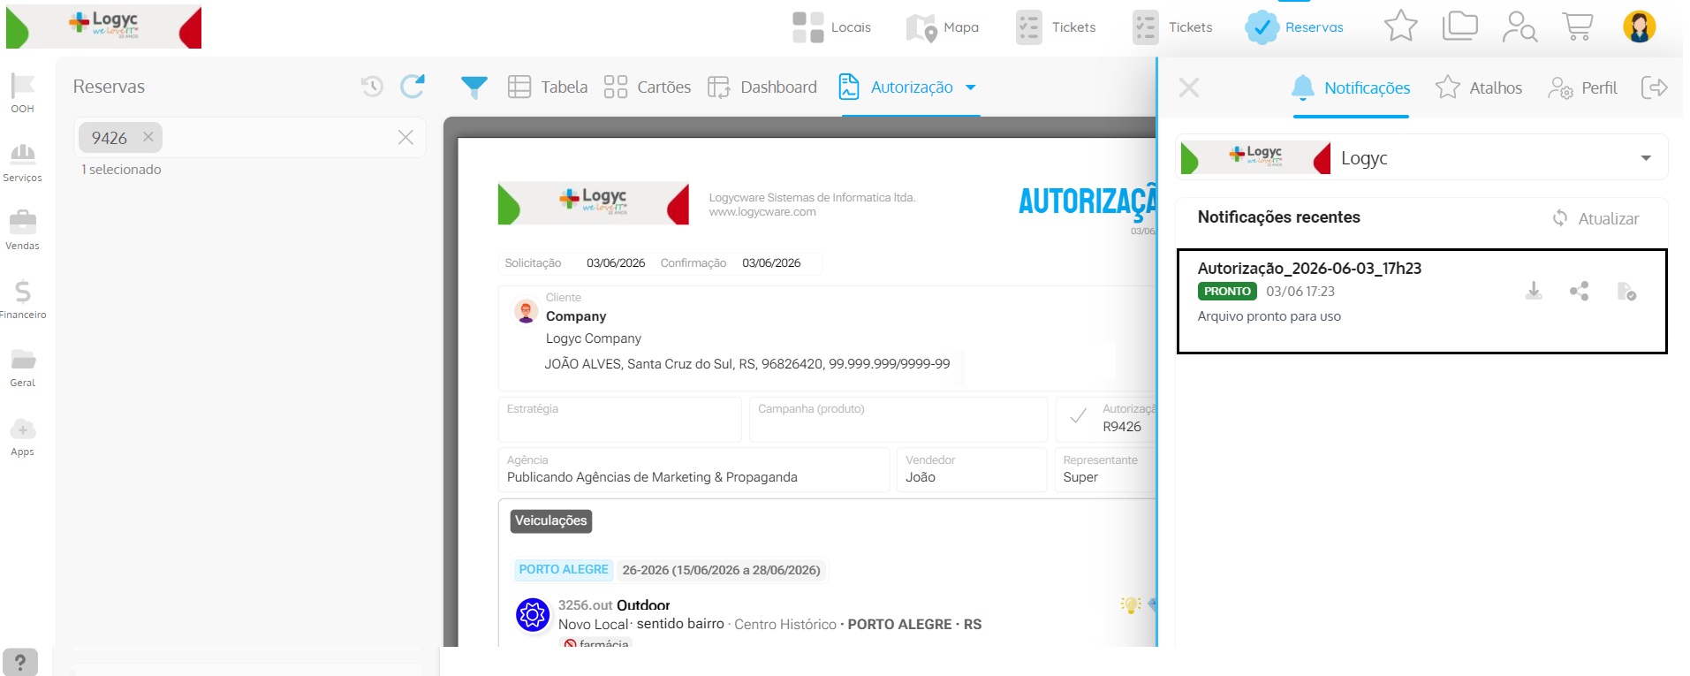Click the Publicando Agências de Marketing & Propaganda text
This screenshot has height=676, width=1690.
click(x=652, y=477)
